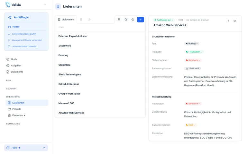
Task: Open the Datadog supplier row
Action: click(100, 55)
